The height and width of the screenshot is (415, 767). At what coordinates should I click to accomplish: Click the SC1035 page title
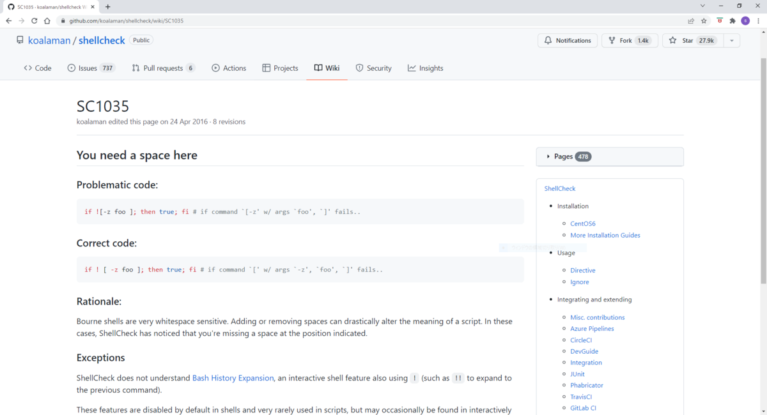103,106
